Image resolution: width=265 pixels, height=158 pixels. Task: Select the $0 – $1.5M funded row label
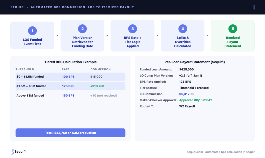click(x=30, y=77)
